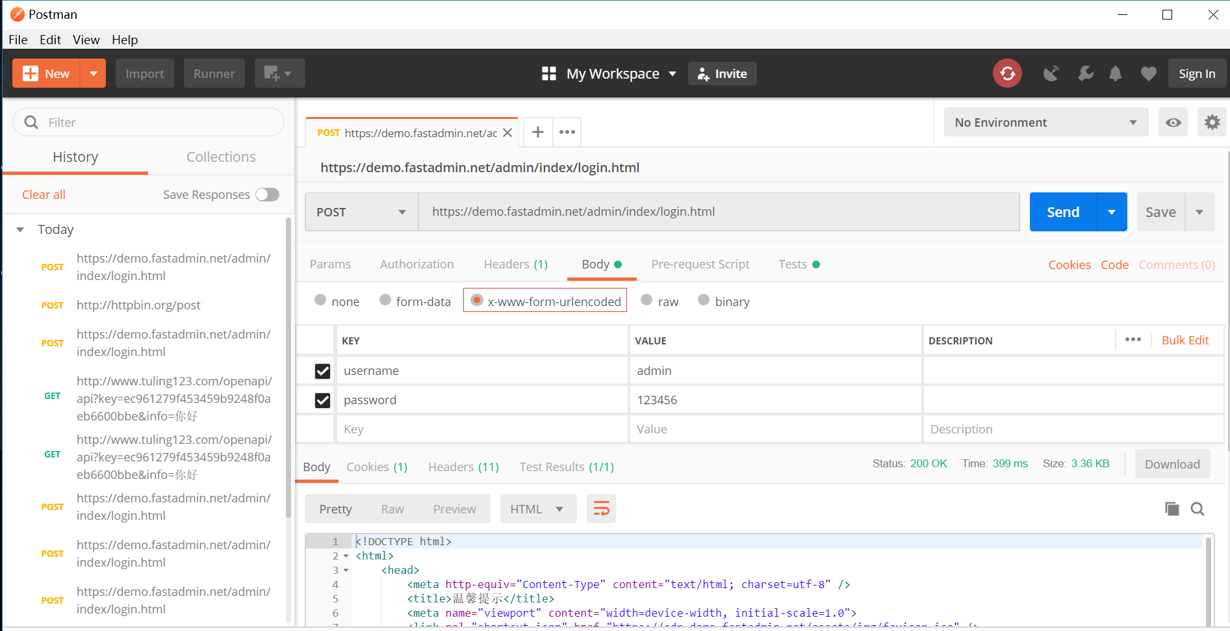Click the blue Send button
Image resolution: width=1230 pixels, height=631 pixels.
pos(1063,212)
